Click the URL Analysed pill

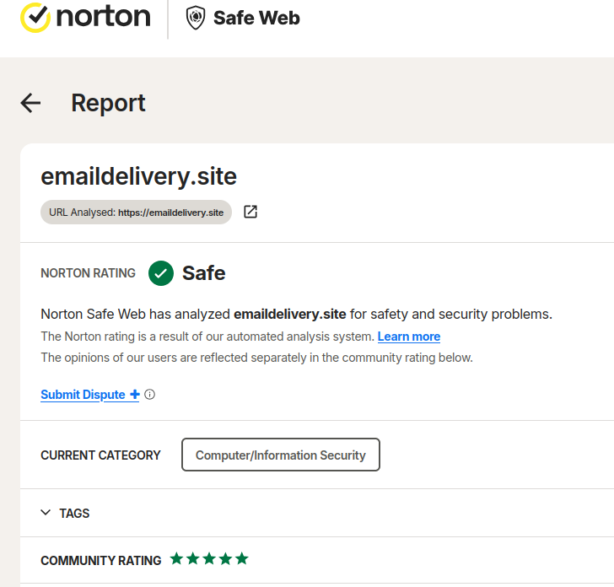click(136, 213)
